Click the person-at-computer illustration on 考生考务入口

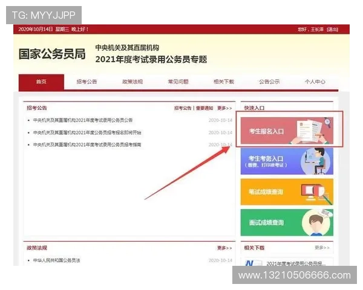point(316,161)
